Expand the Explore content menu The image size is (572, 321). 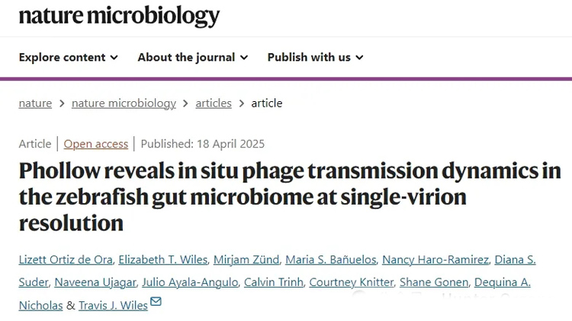point(68,57)
